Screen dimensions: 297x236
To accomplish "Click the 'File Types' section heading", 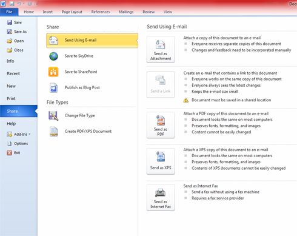I will (58, 103).
